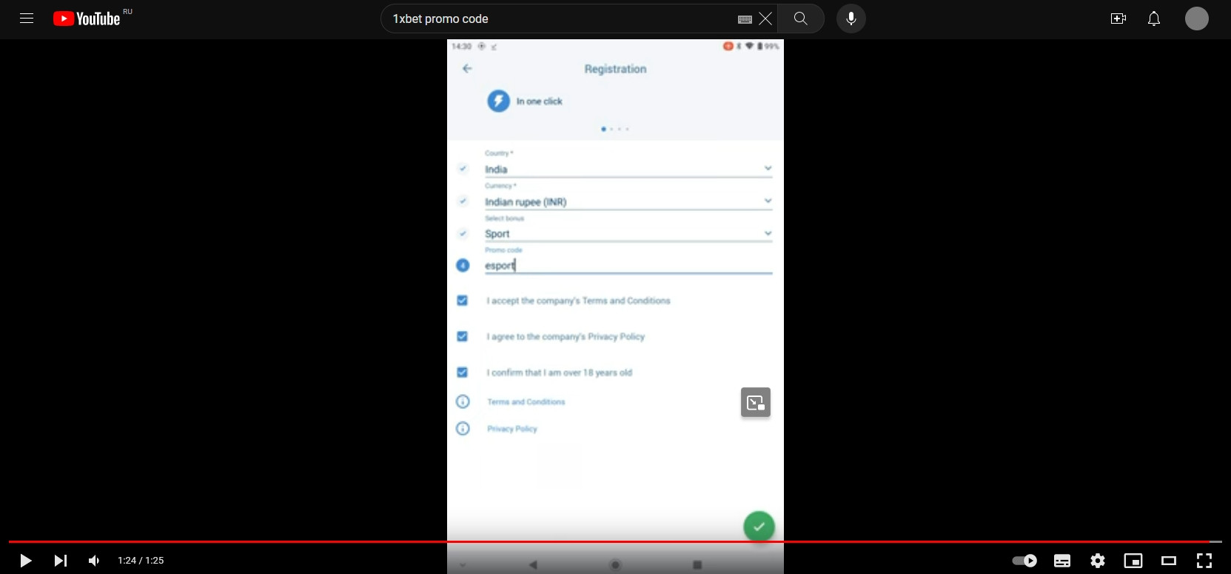Expand the Currency dropdown Indian rupee
The height and width of the screenshot is (574, 1231).
[628, 201]
